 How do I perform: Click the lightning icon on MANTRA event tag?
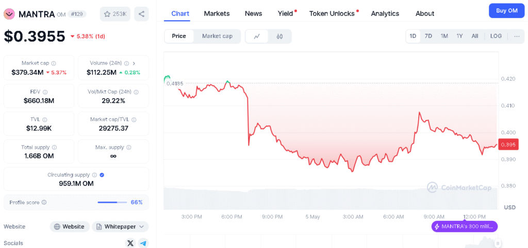tap(437, 226)
